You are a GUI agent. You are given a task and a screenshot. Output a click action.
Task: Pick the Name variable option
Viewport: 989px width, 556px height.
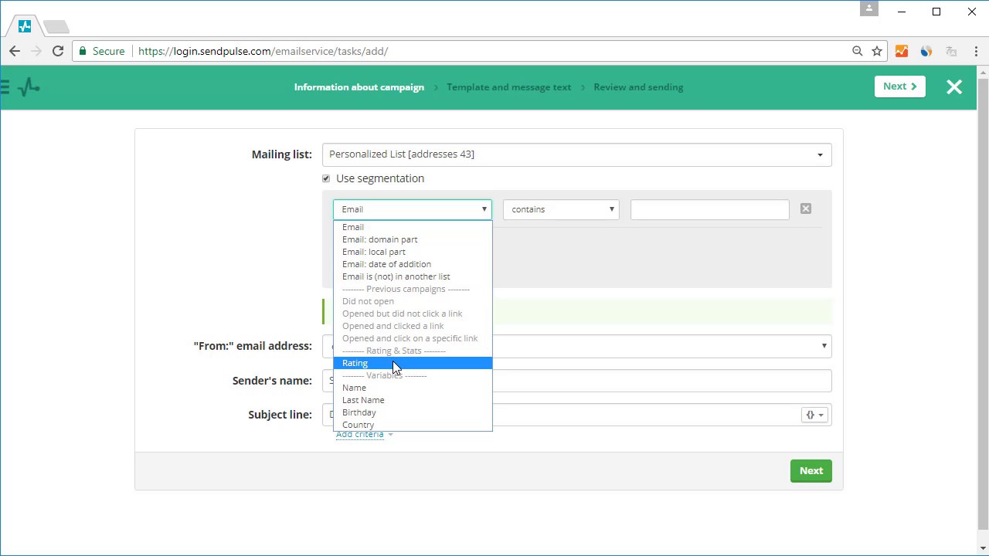[x=413, y=388]
